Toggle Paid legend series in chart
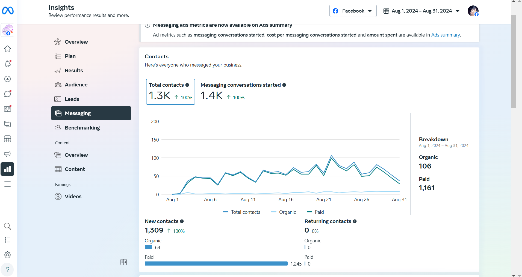Viewport: 522px width, 277px height. (x=315, y=212)
